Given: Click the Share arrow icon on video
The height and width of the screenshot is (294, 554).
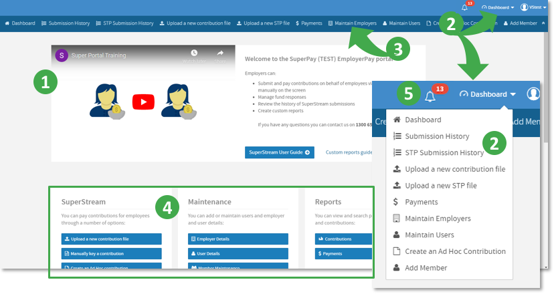Looking at the screenshot, I should (x=220, y=53).
